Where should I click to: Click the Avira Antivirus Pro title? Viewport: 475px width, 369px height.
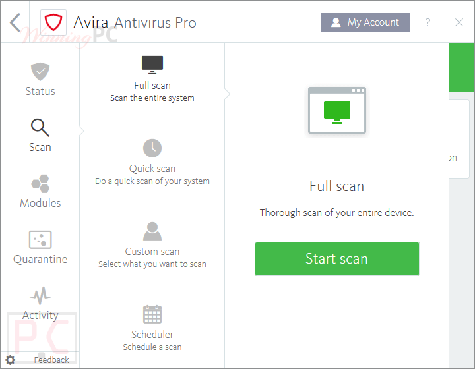[135, 22]
